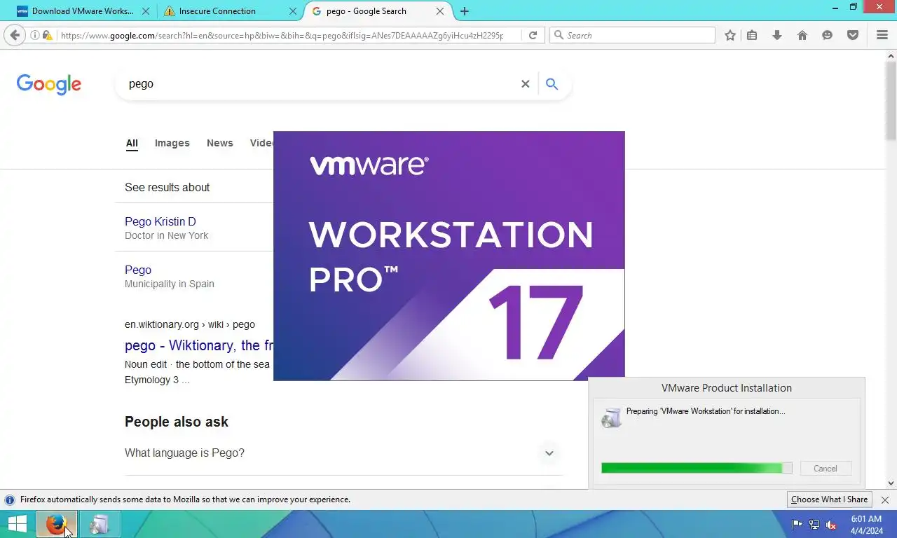Open site identity info icon
The image size is (897, 538).
(x=35, y=35)
